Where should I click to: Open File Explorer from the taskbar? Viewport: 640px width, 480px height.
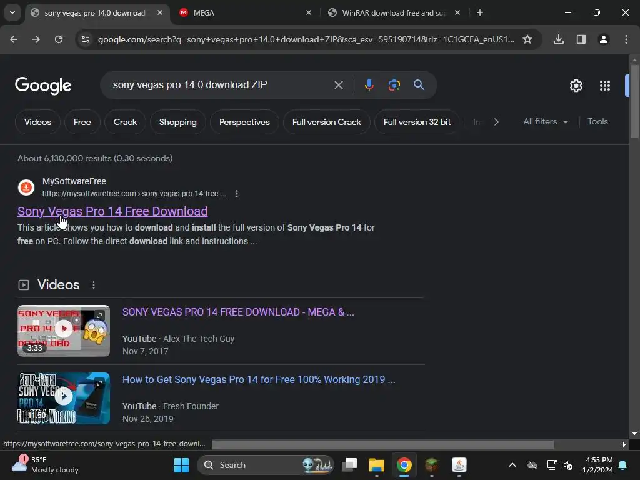377,465
